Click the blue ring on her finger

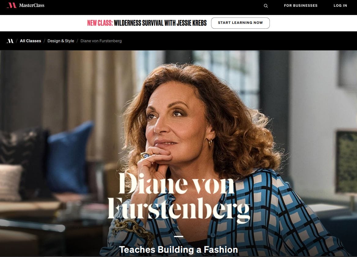pos(145,155)
